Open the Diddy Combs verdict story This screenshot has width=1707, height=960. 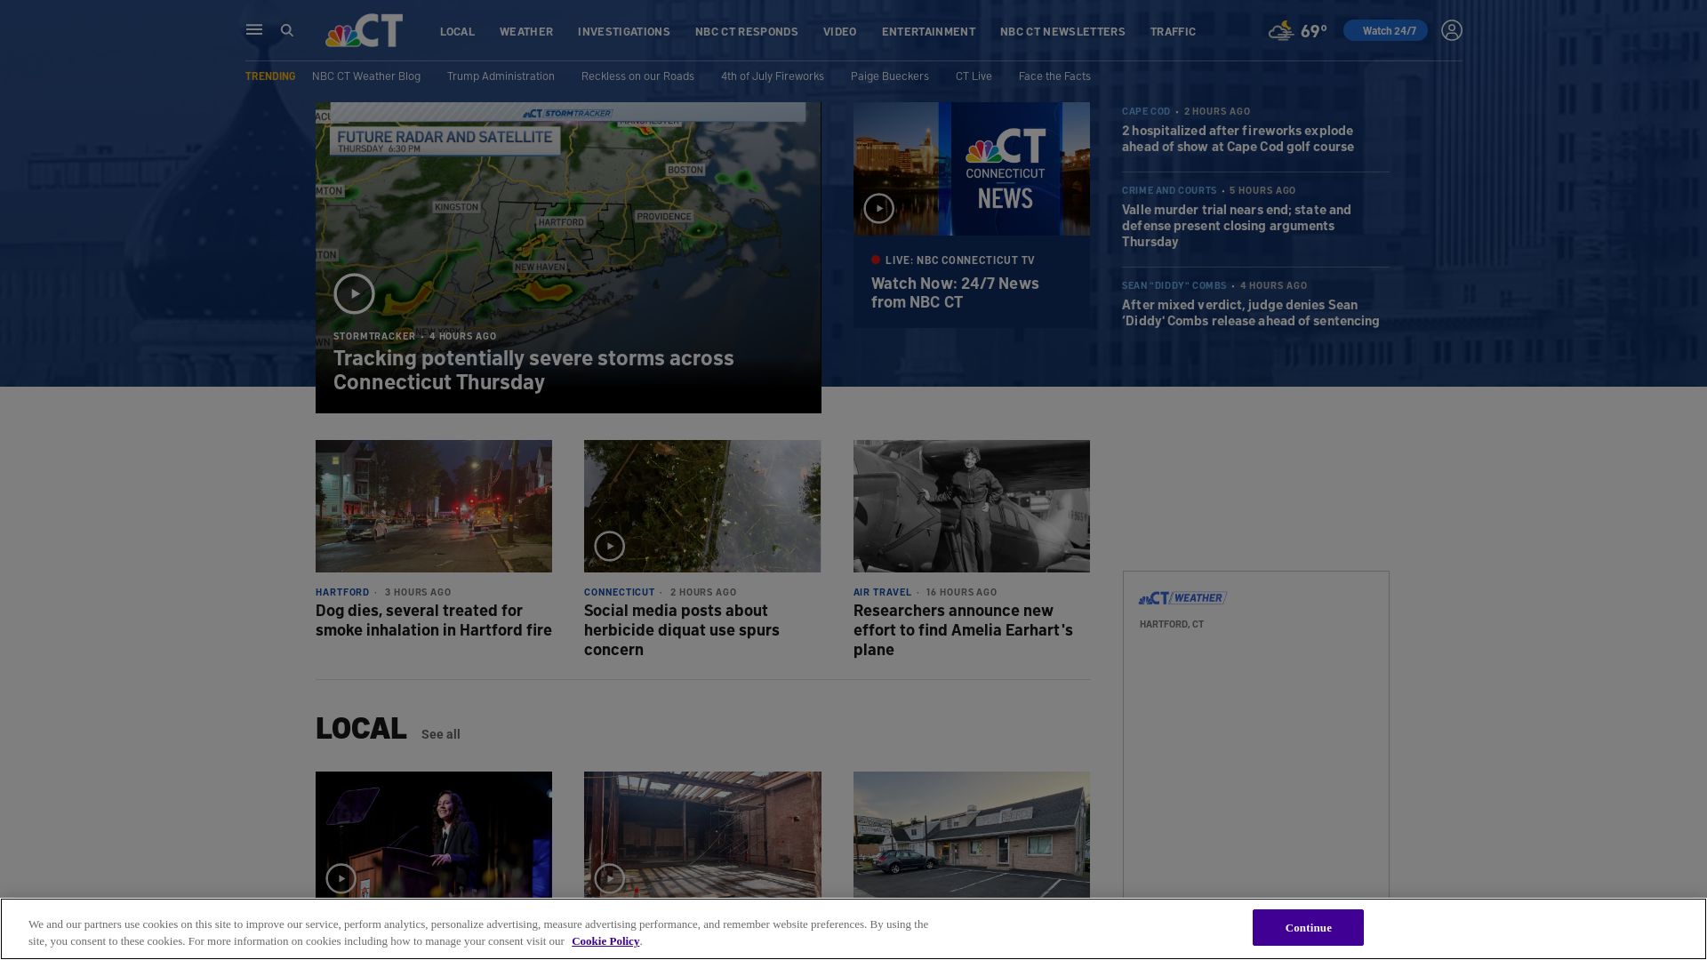point(1250,312)
